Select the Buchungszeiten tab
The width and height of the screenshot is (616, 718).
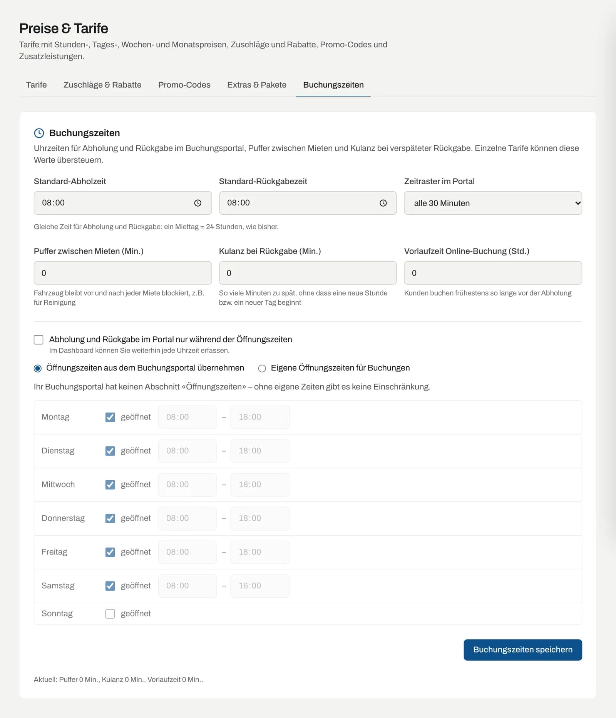(x=333, y=85)
